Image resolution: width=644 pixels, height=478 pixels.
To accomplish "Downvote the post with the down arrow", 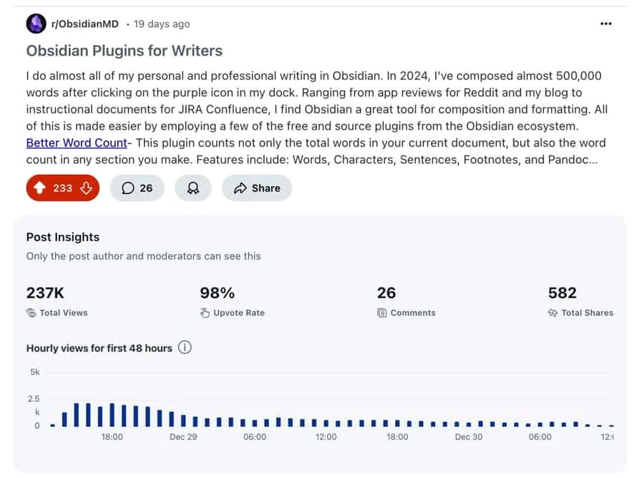I will click(x=86, y=188).
